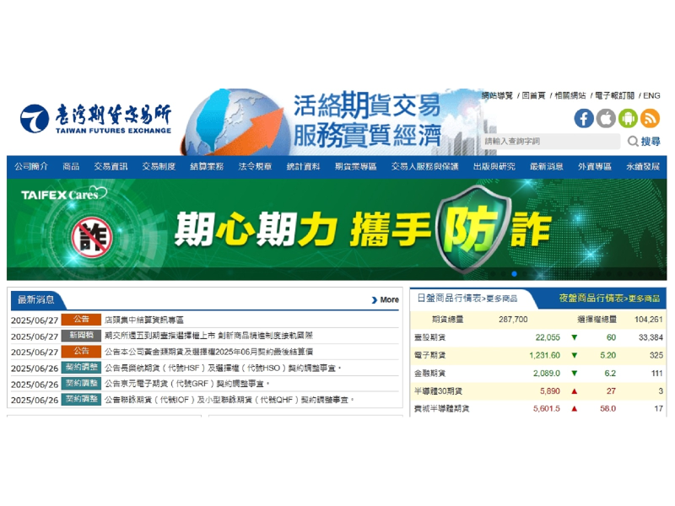Open the Facebook page icon
Viewport: 675px width, 506px height.
tap(584, 118)
